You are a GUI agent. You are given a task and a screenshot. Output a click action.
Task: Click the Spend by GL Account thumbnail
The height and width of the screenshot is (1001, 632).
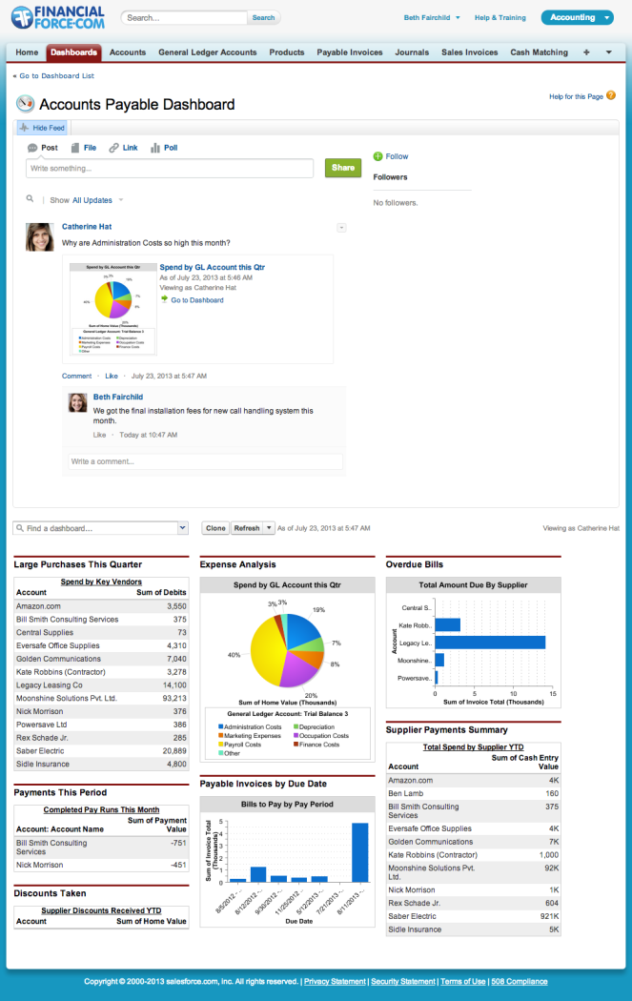click(113, 308)
